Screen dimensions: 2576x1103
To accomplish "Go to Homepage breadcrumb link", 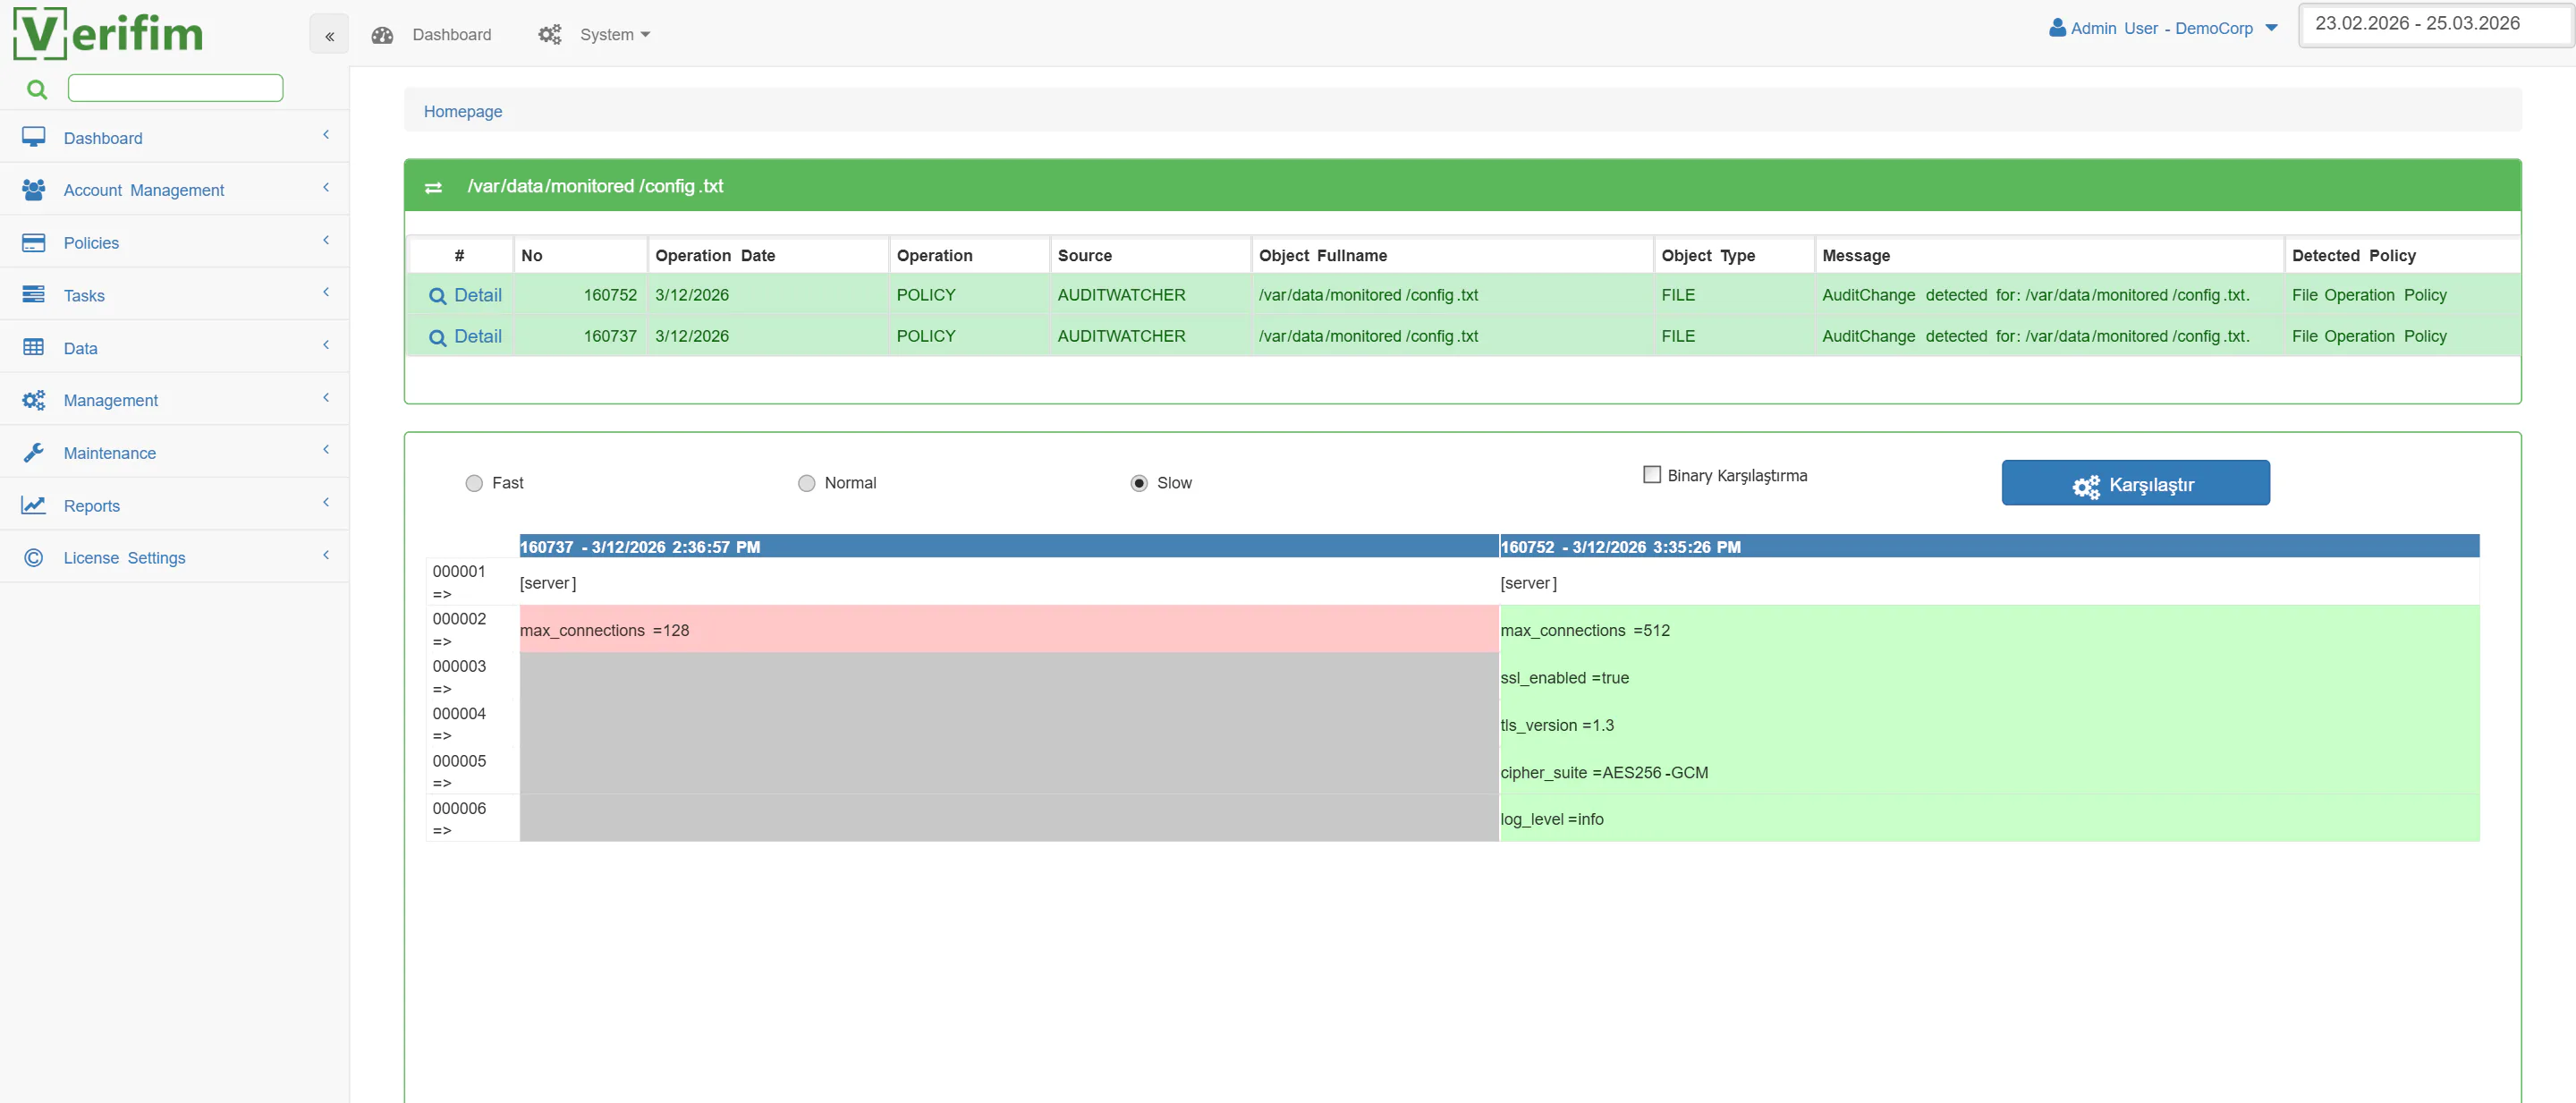I will click(463, 111).
